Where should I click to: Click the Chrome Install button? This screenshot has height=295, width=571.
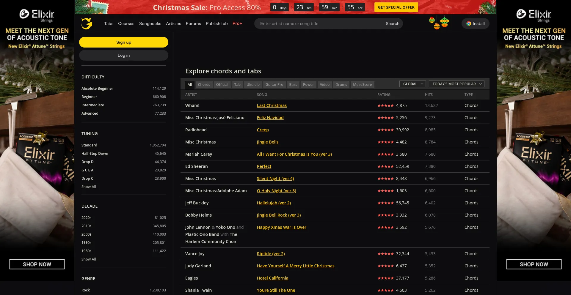coord(475,23)
